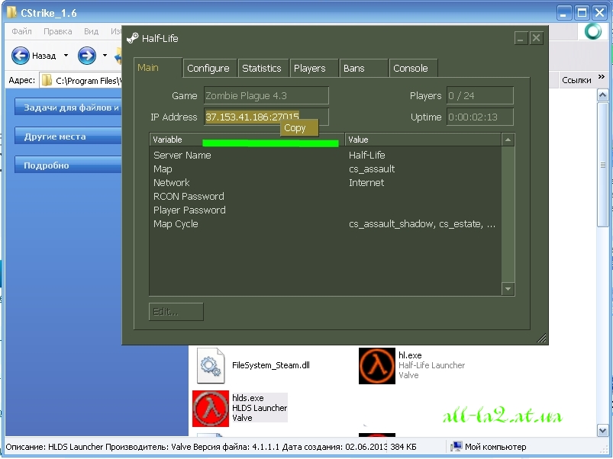Click the Game name field

coord(266,95)
